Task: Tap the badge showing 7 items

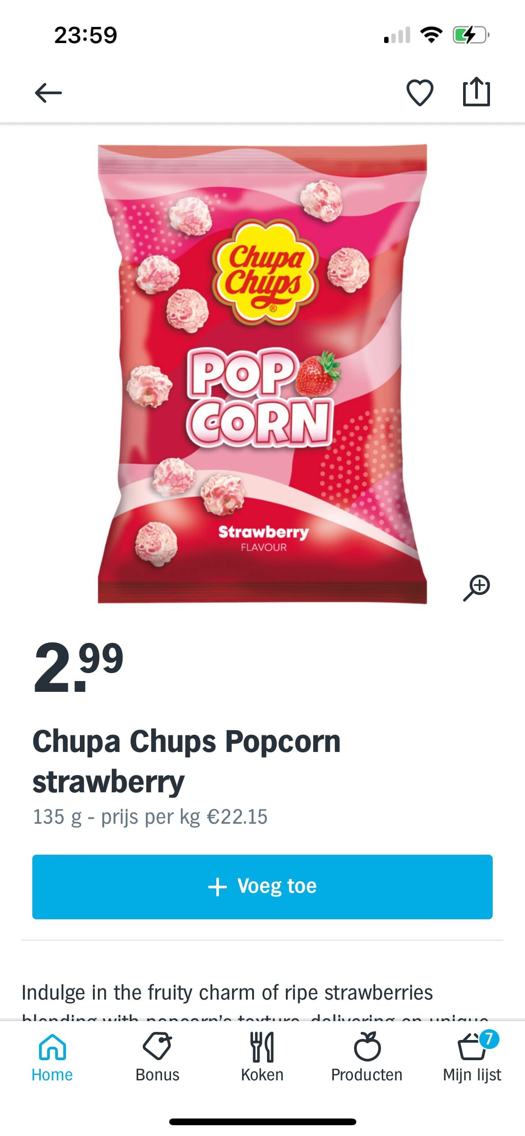Action: (x=489, y=1039)
